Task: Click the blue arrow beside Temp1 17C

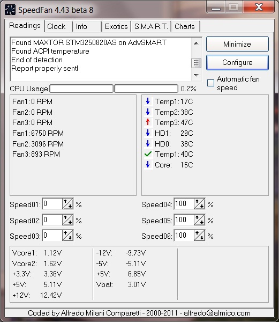Action: point(148,101)
